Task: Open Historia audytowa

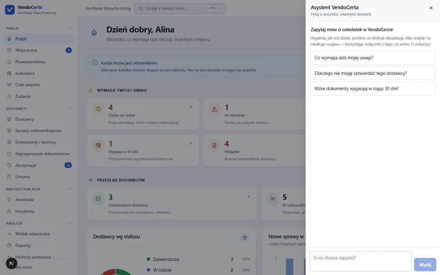Action: point(39,257)
